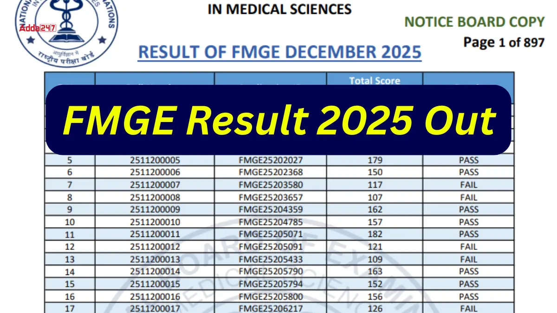Select the score 117 cell

pos(375,185)
